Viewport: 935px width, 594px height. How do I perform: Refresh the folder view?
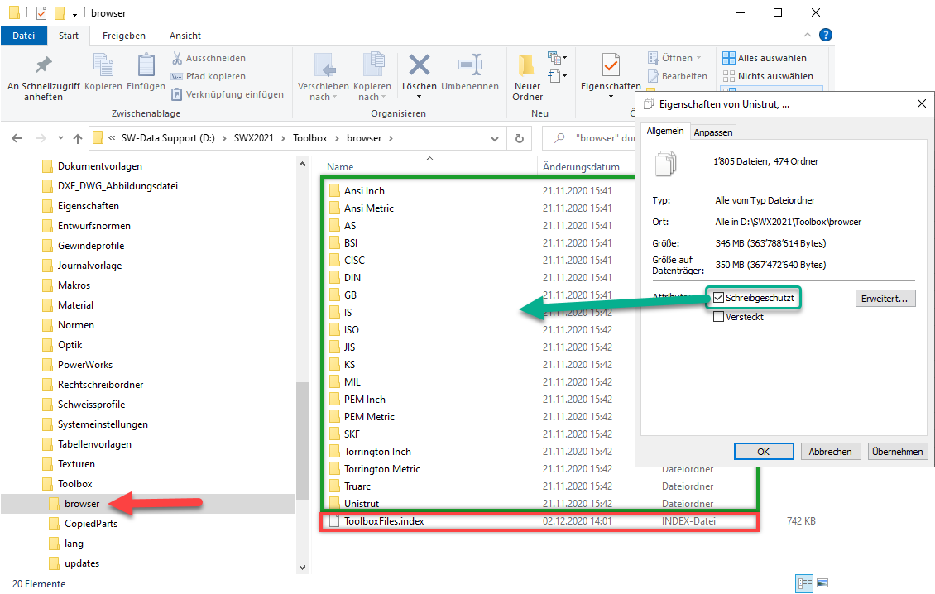tap(519, 138)
